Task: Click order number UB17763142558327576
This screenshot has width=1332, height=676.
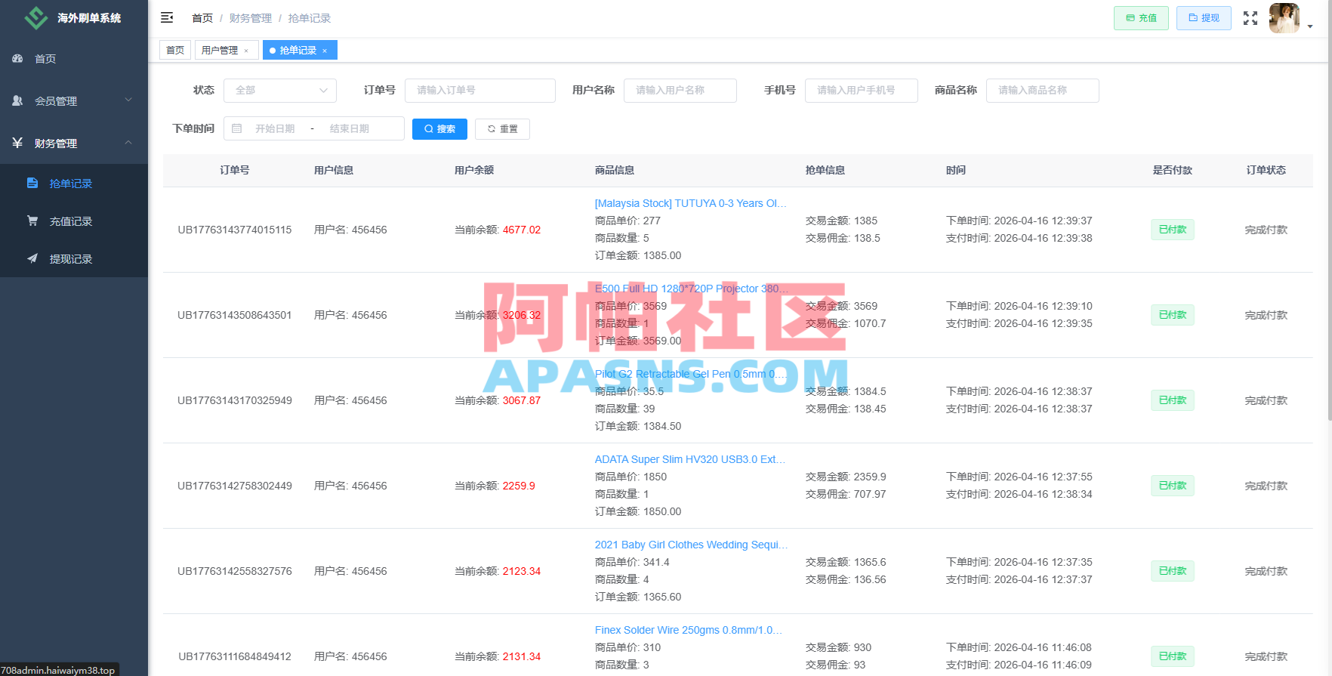Action: click(235, 571)
